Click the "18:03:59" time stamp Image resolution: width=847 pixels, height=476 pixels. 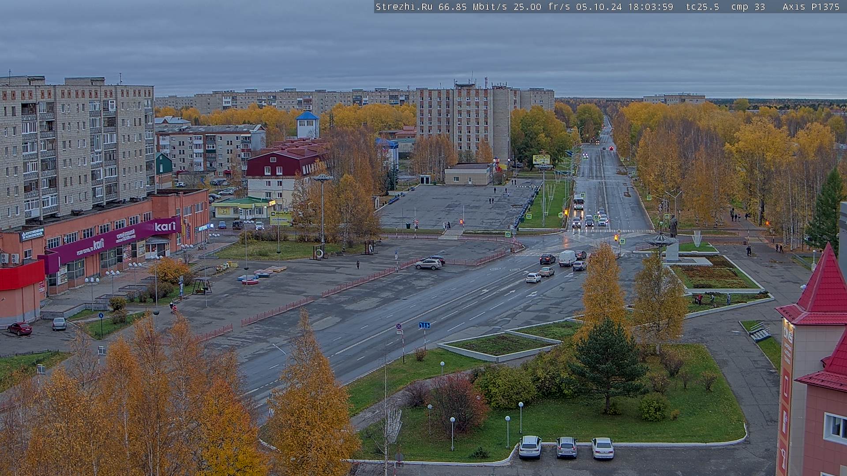point(650,7)
